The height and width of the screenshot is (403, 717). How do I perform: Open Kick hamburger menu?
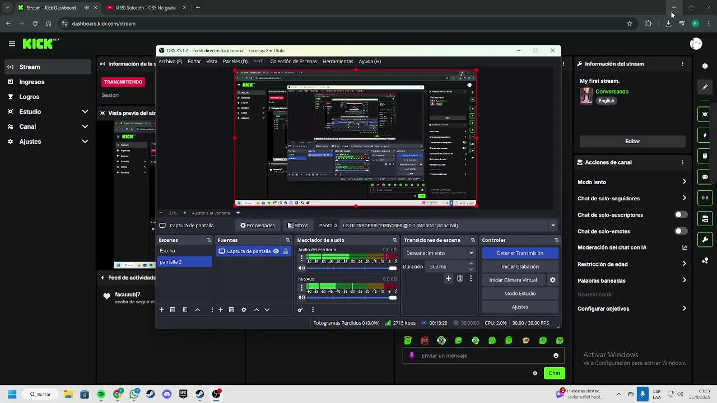[x=12, y=44]
